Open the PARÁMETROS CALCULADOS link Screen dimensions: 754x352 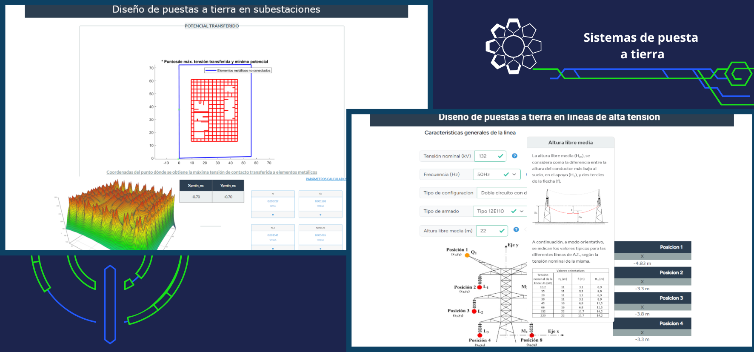[326, 179]
